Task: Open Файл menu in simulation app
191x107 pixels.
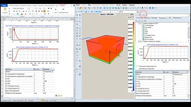Action: click(78, 5)
